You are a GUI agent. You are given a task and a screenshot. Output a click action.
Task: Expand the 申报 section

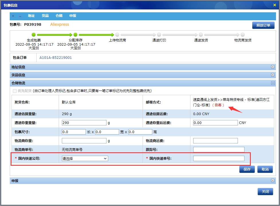pos(273,181)
